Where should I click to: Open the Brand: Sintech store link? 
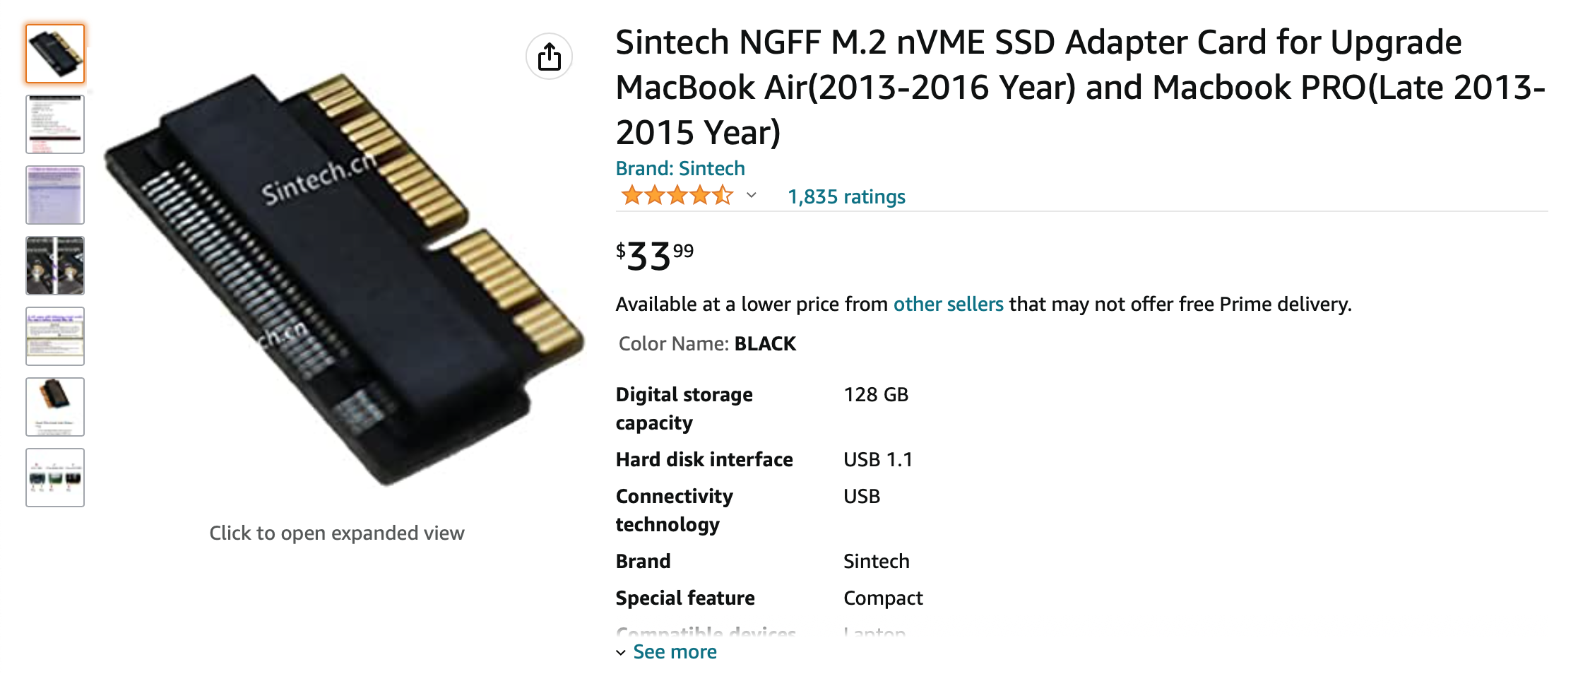(x=680, y=168)
